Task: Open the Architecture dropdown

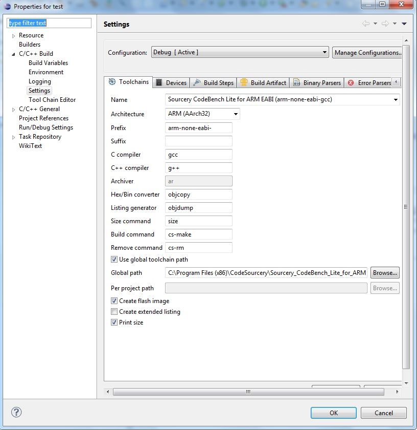Action: tap(202, 114)
